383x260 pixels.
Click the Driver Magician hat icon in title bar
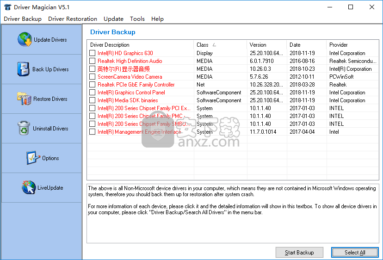[7, 7]
